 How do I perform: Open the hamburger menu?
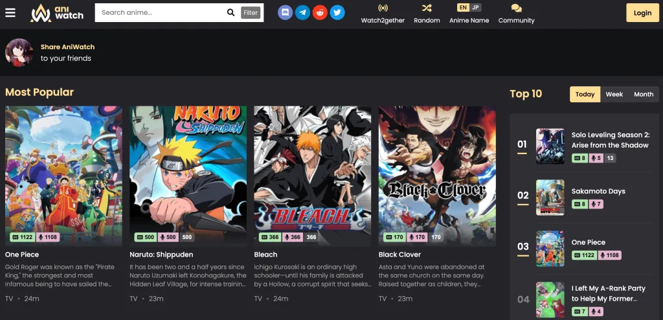coord(10,13)
